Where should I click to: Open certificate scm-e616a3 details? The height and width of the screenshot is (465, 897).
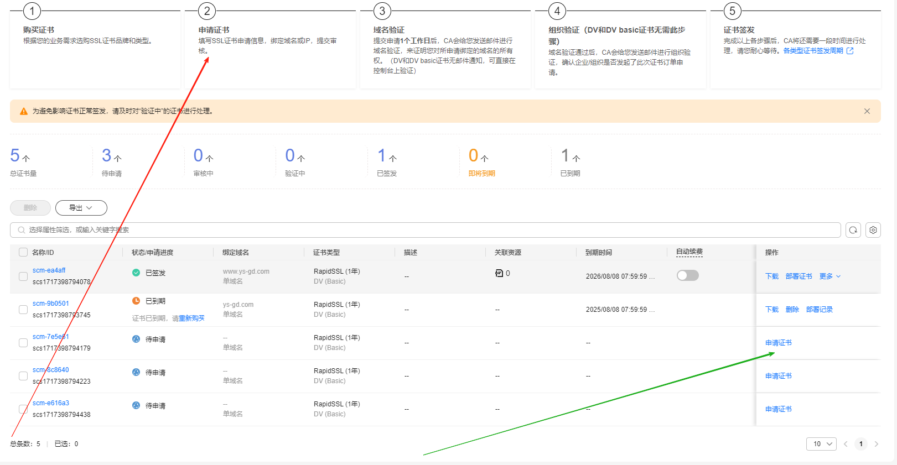(x=51, y=403)
